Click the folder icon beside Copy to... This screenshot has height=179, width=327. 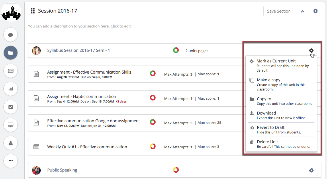(x=252, y=99)
